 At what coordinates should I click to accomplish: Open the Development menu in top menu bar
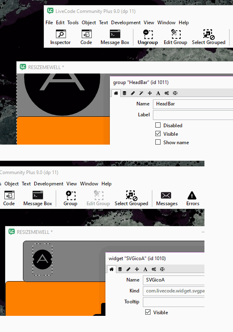[x=126, y=23]
